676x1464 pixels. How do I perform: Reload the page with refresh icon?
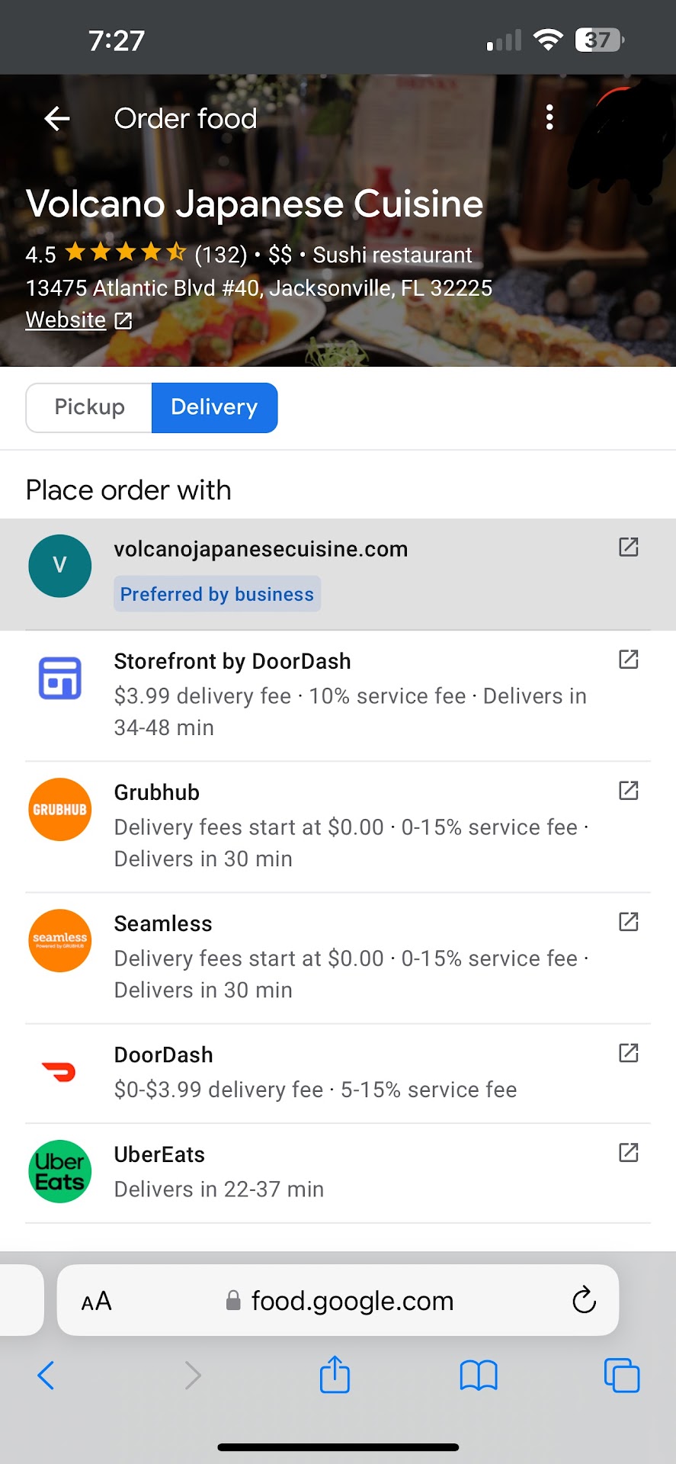click(x=584, y=1301)
